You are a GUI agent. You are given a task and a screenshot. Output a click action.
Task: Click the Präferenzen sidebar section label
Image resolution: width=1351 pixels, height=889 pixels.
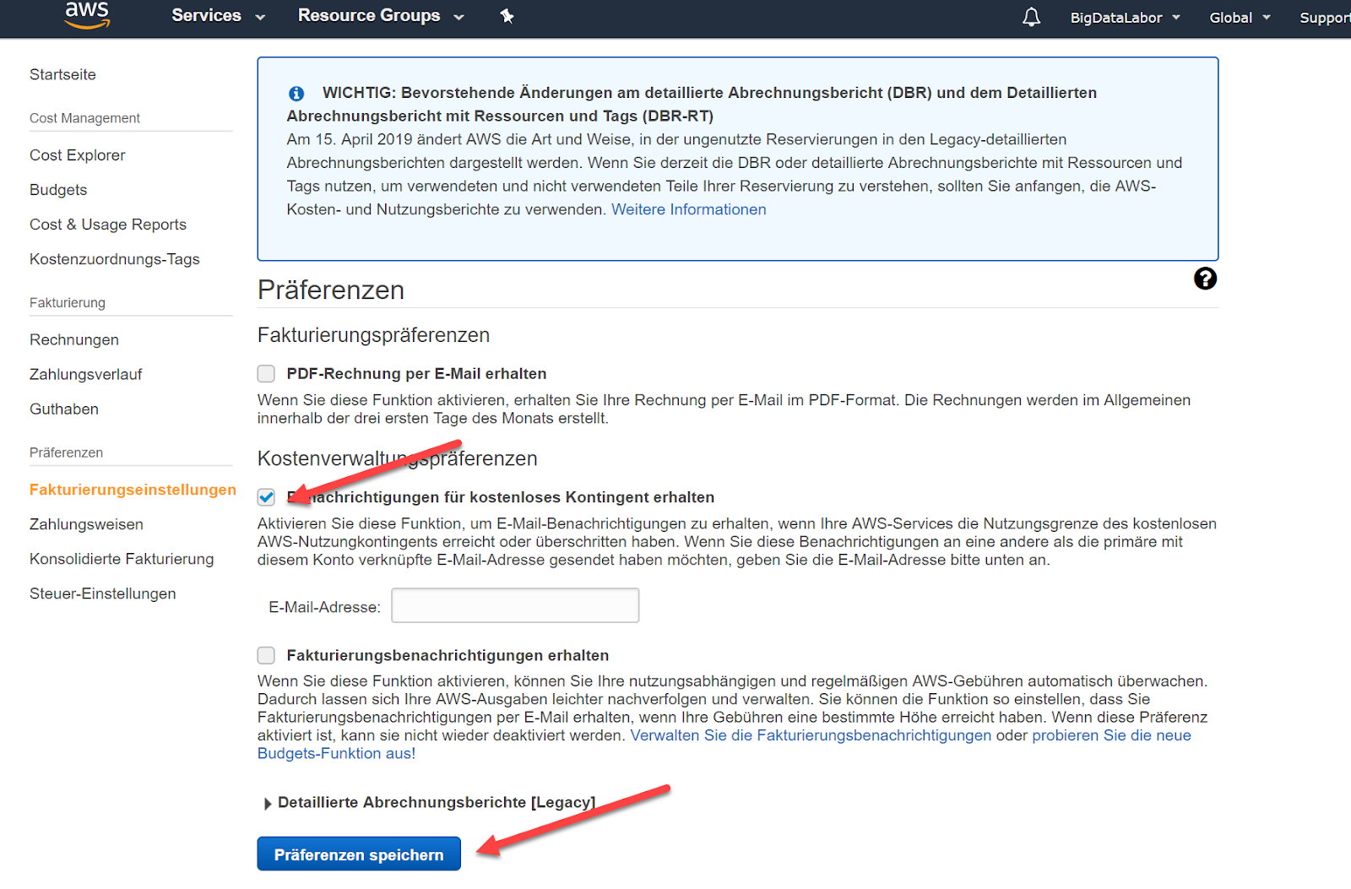pos(66,453)
